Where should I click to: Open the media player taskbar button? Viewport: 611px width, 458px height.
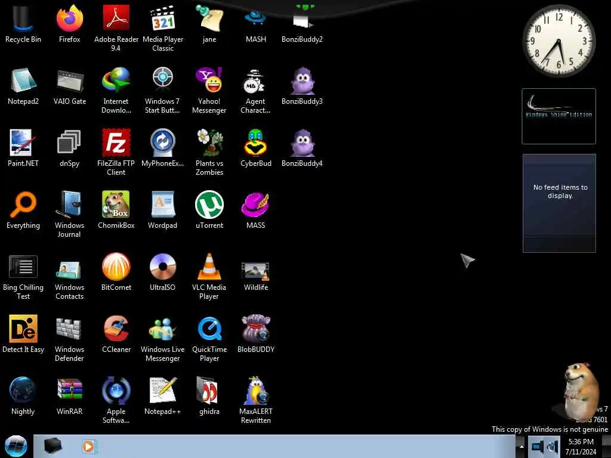coord(88,446)
